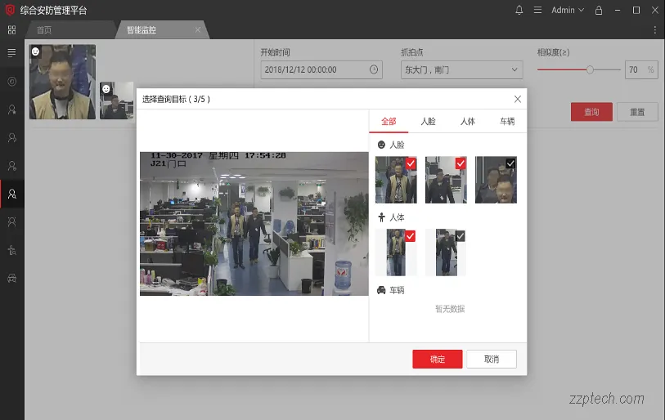Click the clock icon in the 开始时间 field
Viewport: 665px width, 420px height.
[374, 70]
